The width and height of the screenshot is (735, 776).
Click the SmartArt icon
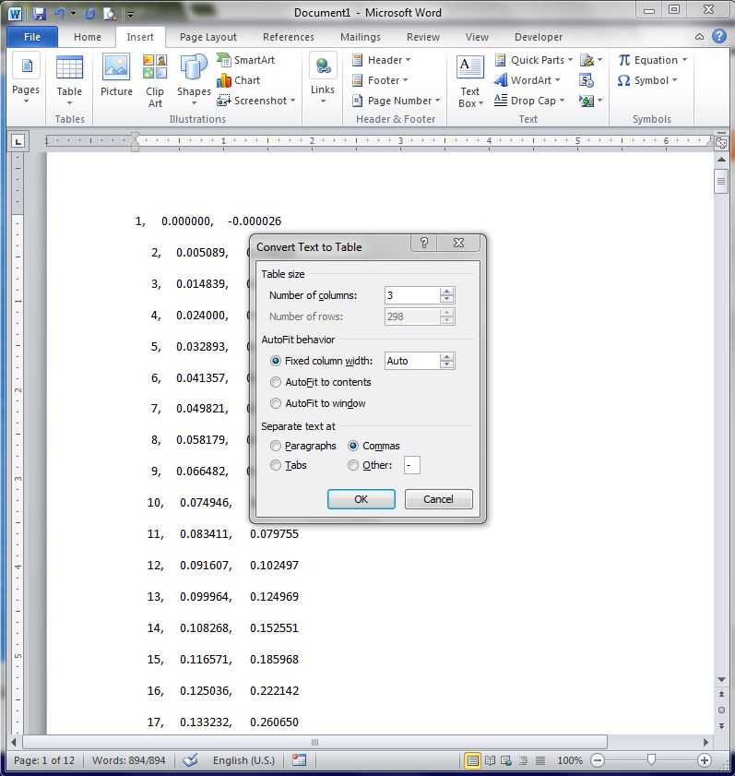pyautogui.click(x=245, y=60)
